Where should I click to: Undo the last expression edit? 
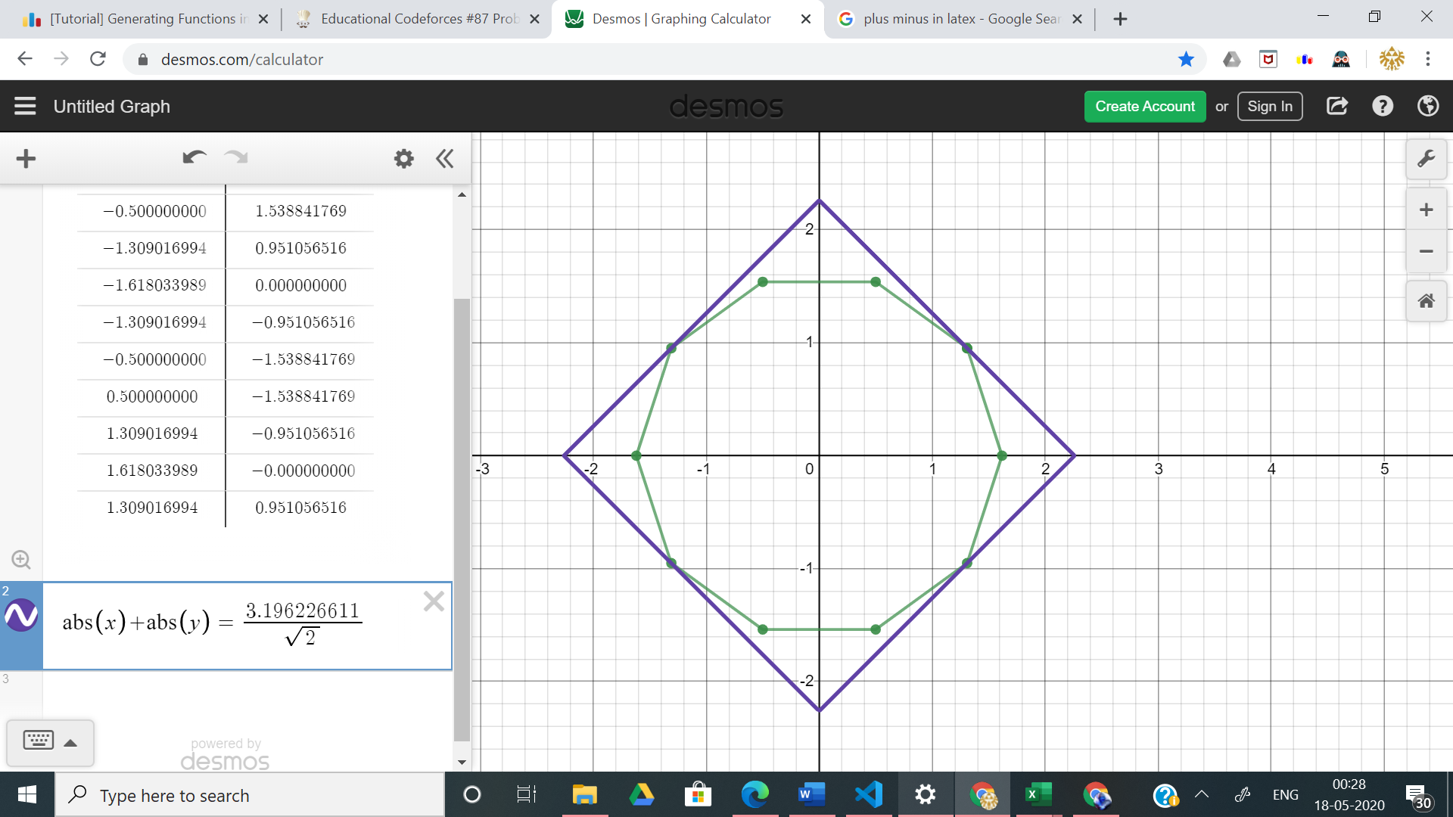(x=194, y=157)
